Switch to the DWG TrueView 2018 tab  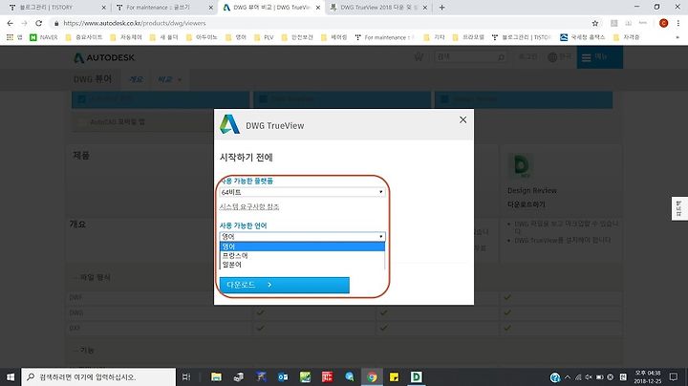tap(378, 8)
